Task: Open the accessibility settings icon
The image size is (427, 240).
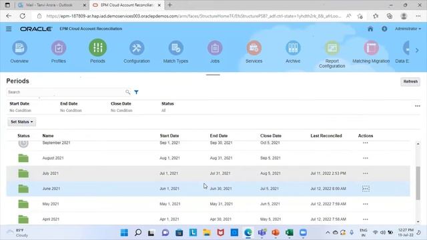Action: (384, 29)
